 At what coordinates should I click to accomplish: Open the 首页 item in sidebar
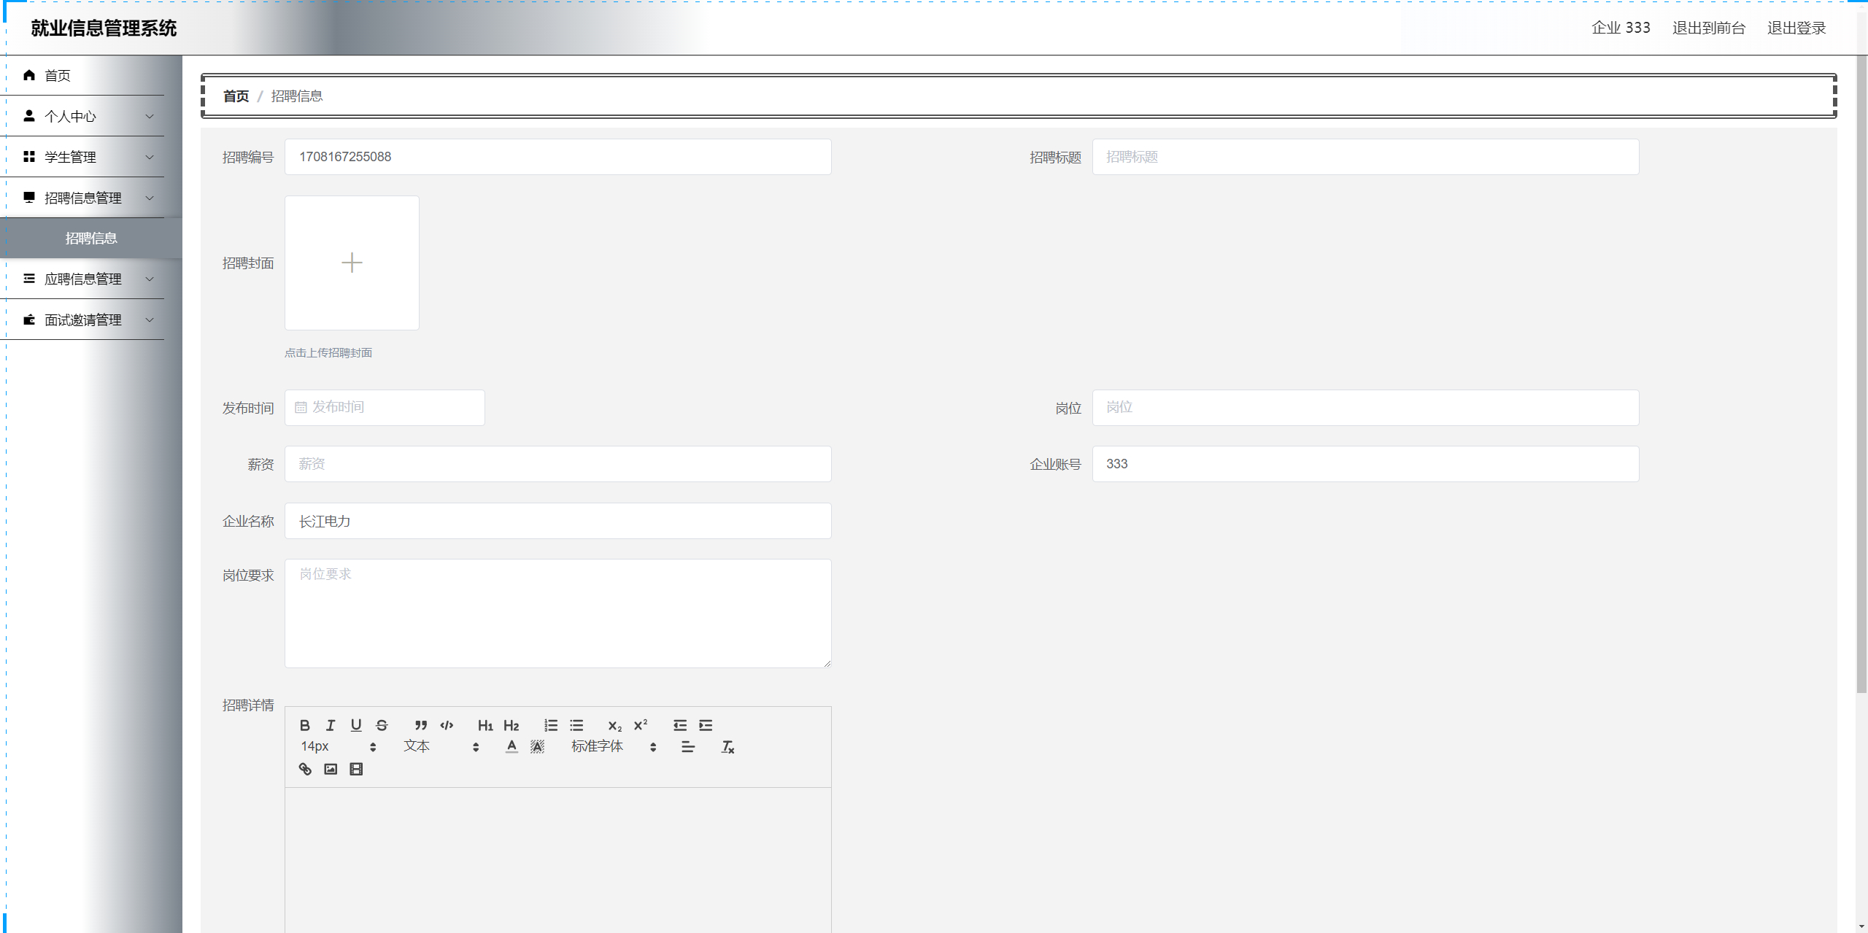57,76
